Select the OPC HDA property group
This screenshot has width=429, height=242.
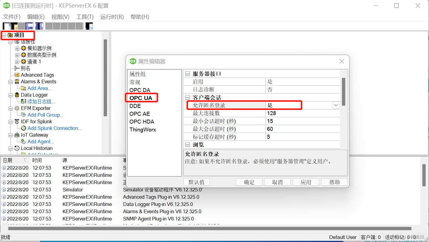click(x=142, y=121)
